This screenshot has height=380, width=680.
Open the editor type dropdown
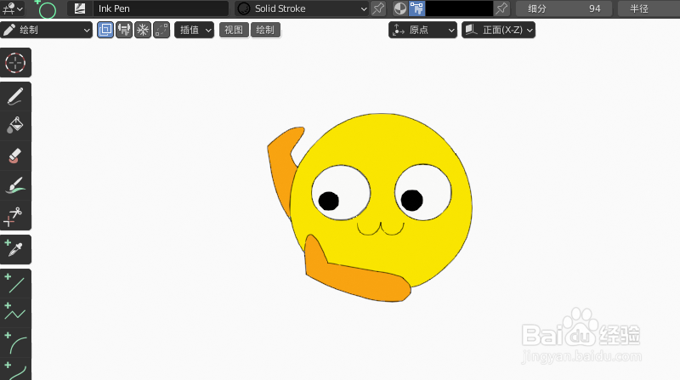(13, 9)
